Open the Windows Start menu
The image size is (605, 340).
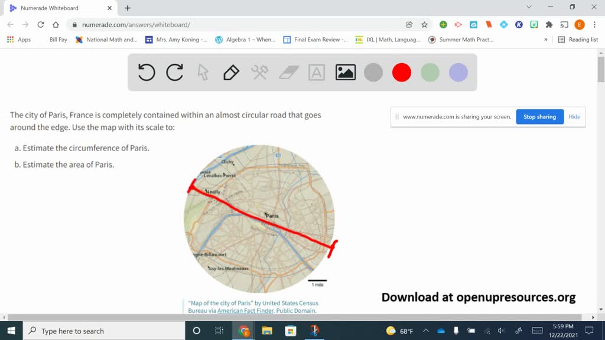(11, 331)
